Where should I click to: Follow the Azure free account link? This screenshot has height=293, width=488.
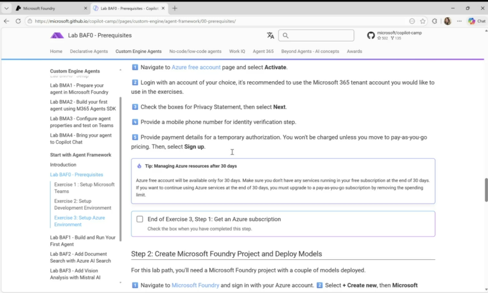(x=196, y=67)
